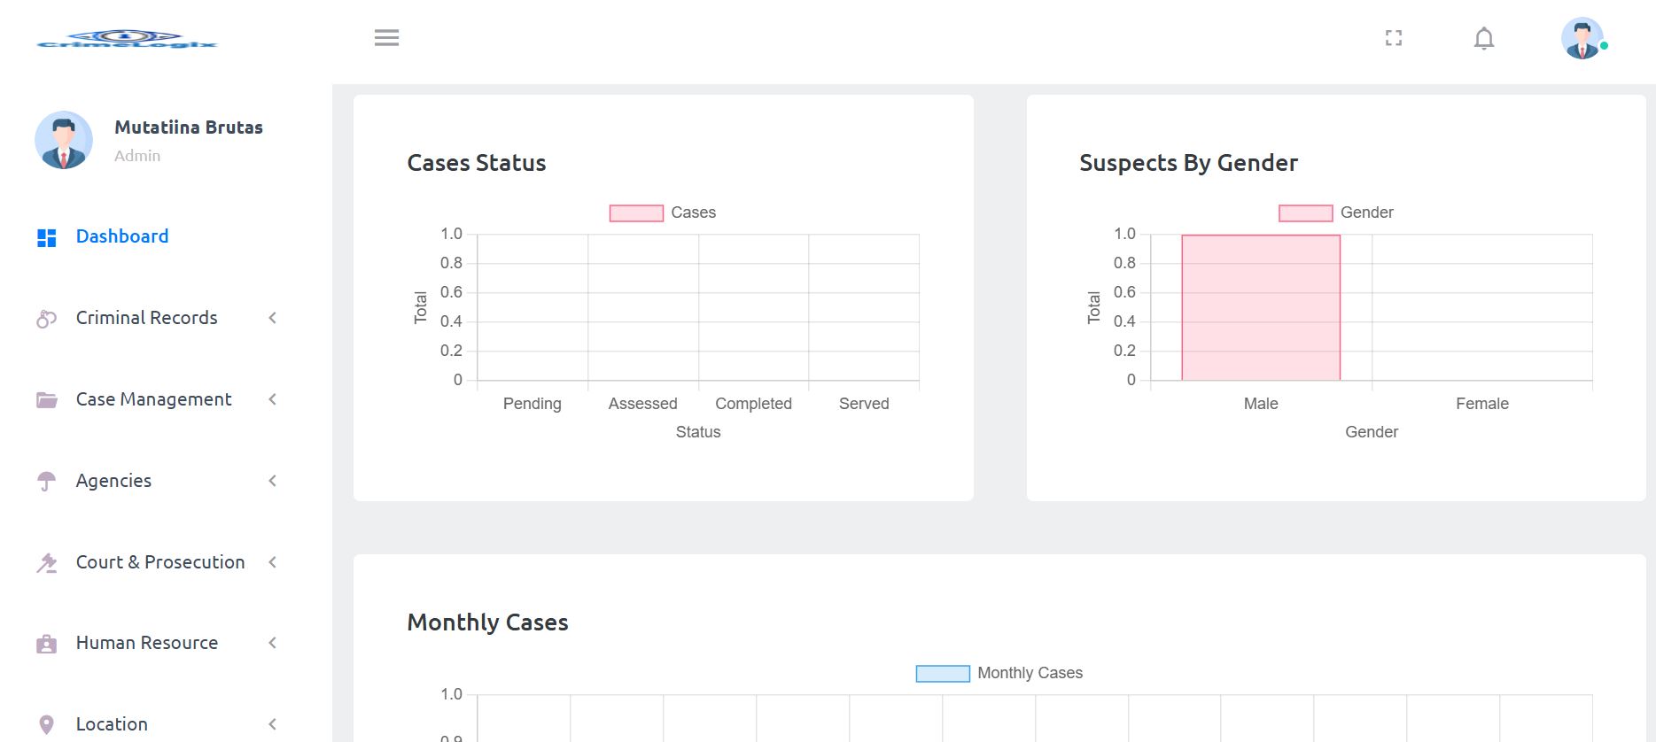Click the Mutatiina Brutas profile name

point(189,128)
